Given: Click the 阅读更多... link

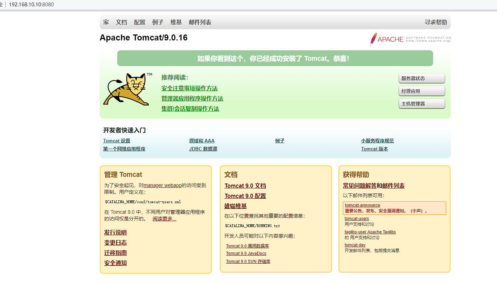Looking at the screenshot, I should pyautogui.click(x=164, y=219).
